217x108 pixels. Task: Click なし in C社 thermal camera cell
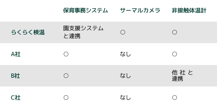pos(125,98)
